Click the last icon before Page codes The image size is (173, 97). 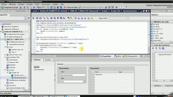[92, 18]
